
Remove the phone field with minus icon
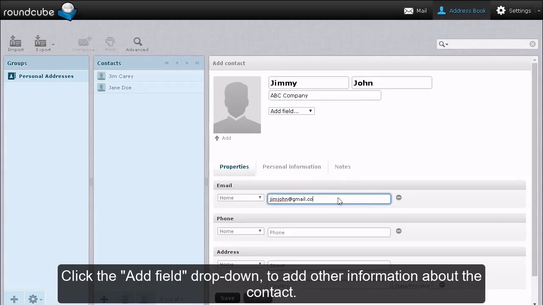(x=398, y=231)
